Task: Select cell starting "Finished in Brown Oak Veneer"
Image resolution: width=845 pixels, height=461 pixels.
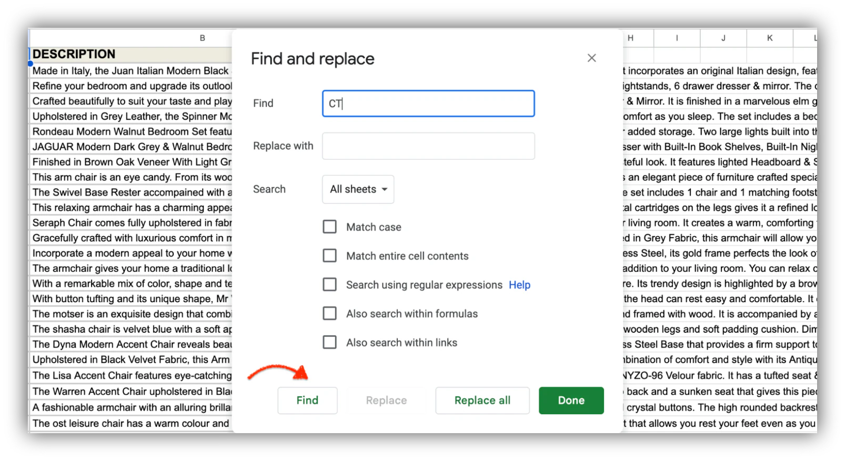Action: (x=131, y=162)
